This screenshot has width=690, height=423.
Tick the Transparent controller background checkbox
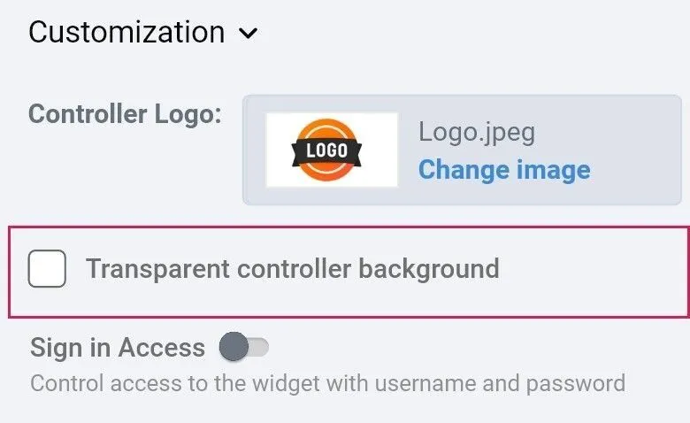click(x=47, y=268)
